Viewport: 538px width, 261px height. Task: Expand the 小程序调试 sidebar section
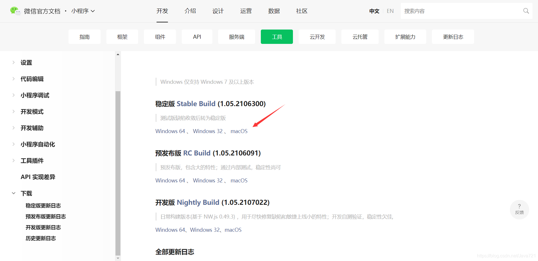coord(13,95)
